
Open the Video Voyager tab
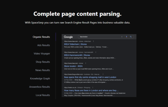pos(42,53)
